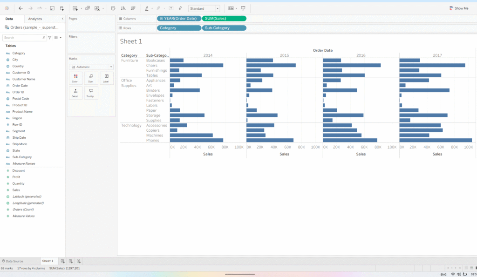Screen dimensions: 477x277
Task: Click the pin Fix Axes icon
Action: pos(180,8)
